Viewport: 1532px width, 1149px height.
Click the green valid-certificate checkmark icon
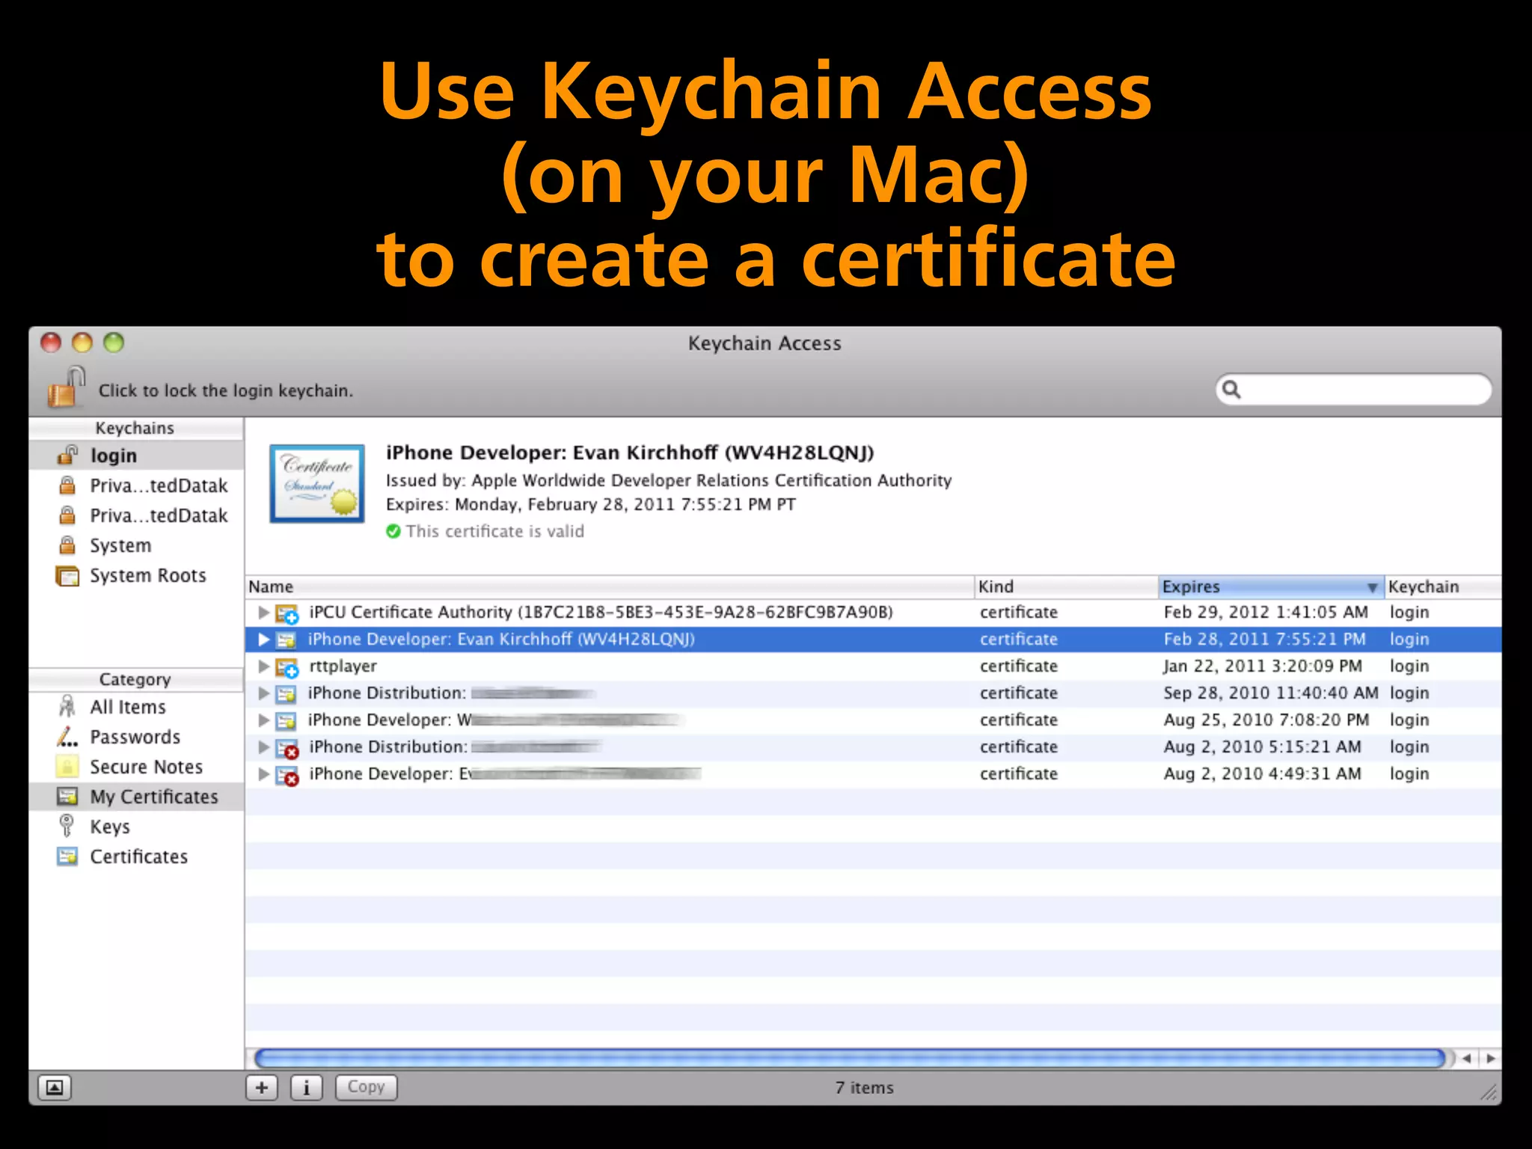[x=393, y=531]
